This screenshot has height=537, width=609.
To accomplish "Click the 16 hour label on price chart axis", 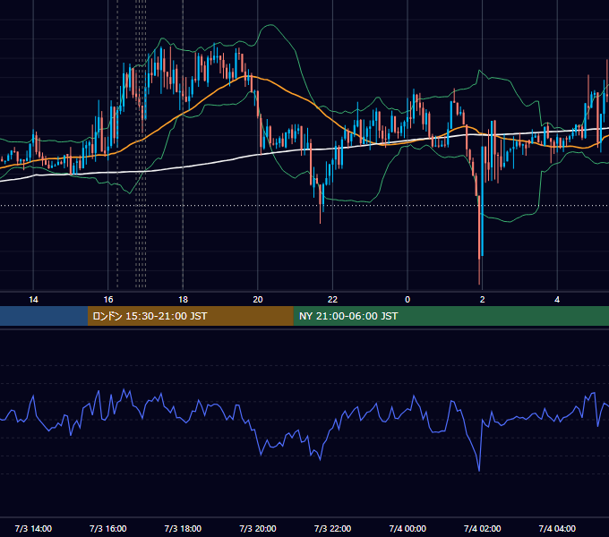I will (108, 300).
